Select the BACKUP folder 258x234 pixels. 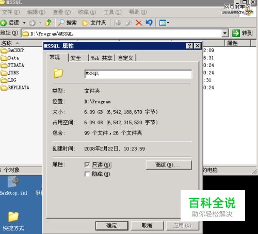coord(12,51)
